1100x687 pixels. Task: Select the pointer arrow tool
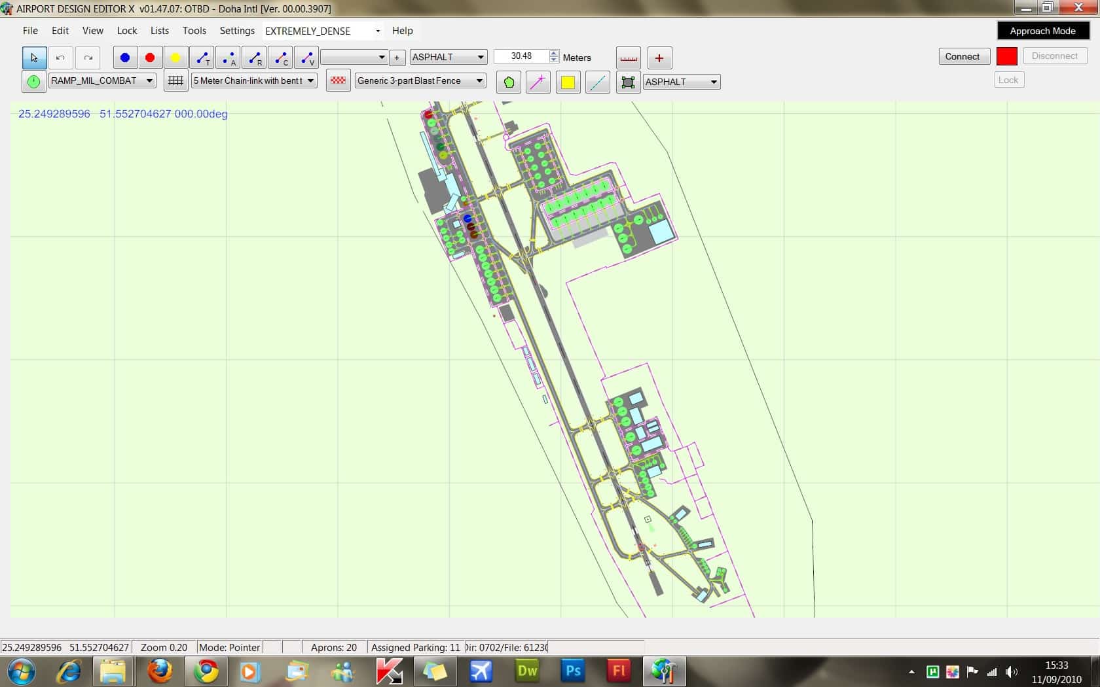pos(34,58)
